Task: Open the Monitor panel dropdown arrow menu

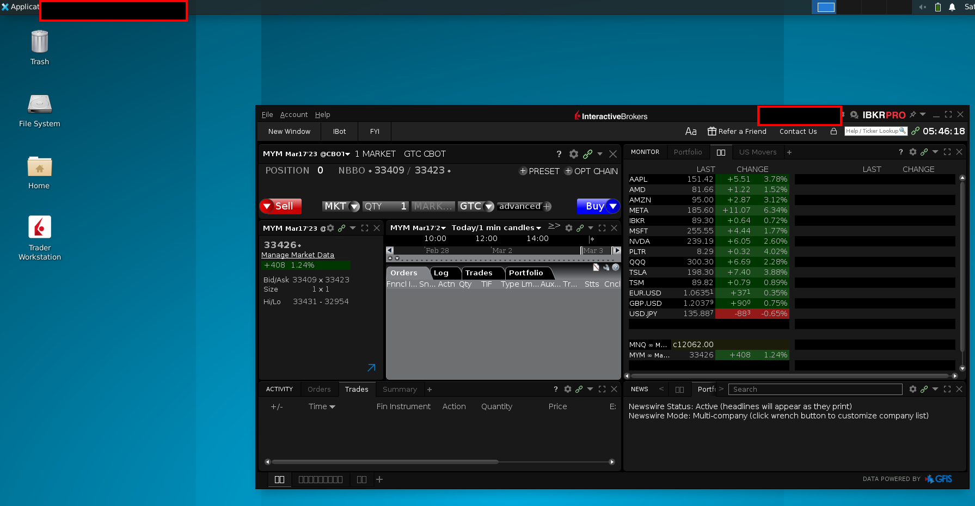Action: coord(935,152)
